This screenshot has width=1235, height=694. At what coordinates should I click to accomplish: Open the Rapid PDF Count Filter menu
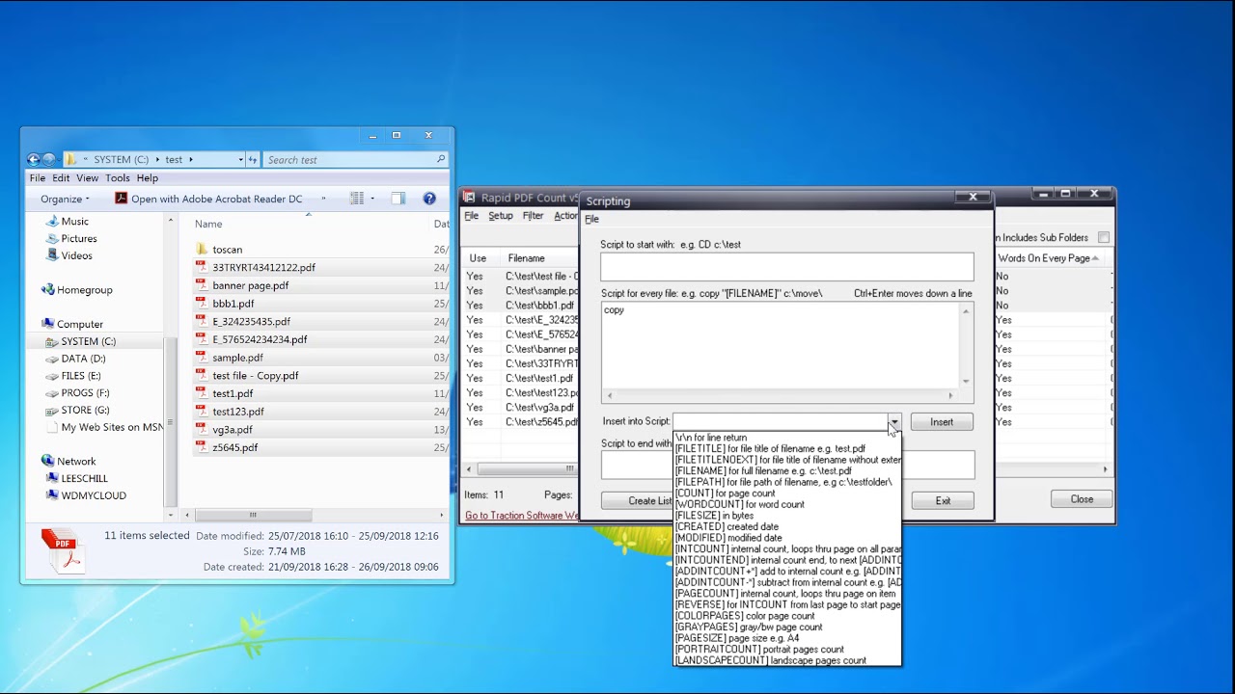pyautogui.click(x=533, y=216)
